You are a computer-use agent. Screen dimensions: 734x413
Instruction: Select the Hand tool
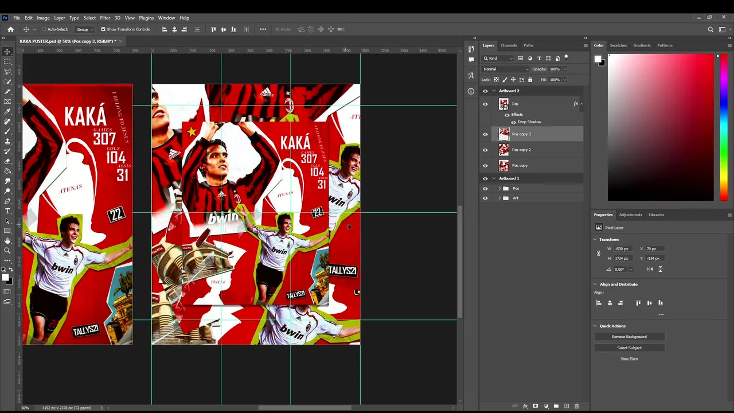click(7, 241)
